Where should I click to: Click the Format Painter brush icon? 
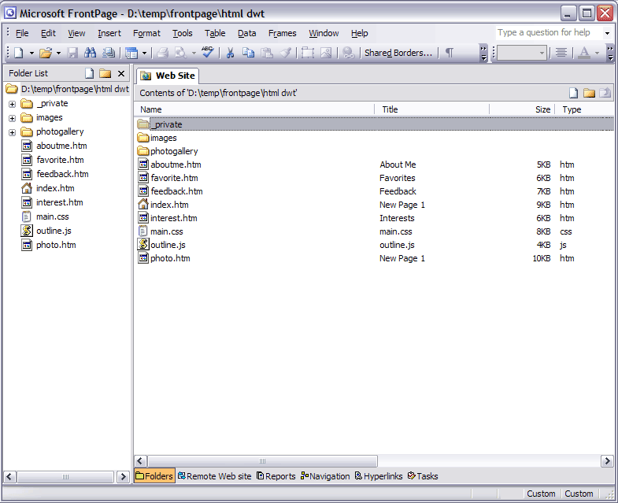coord(285,53)
